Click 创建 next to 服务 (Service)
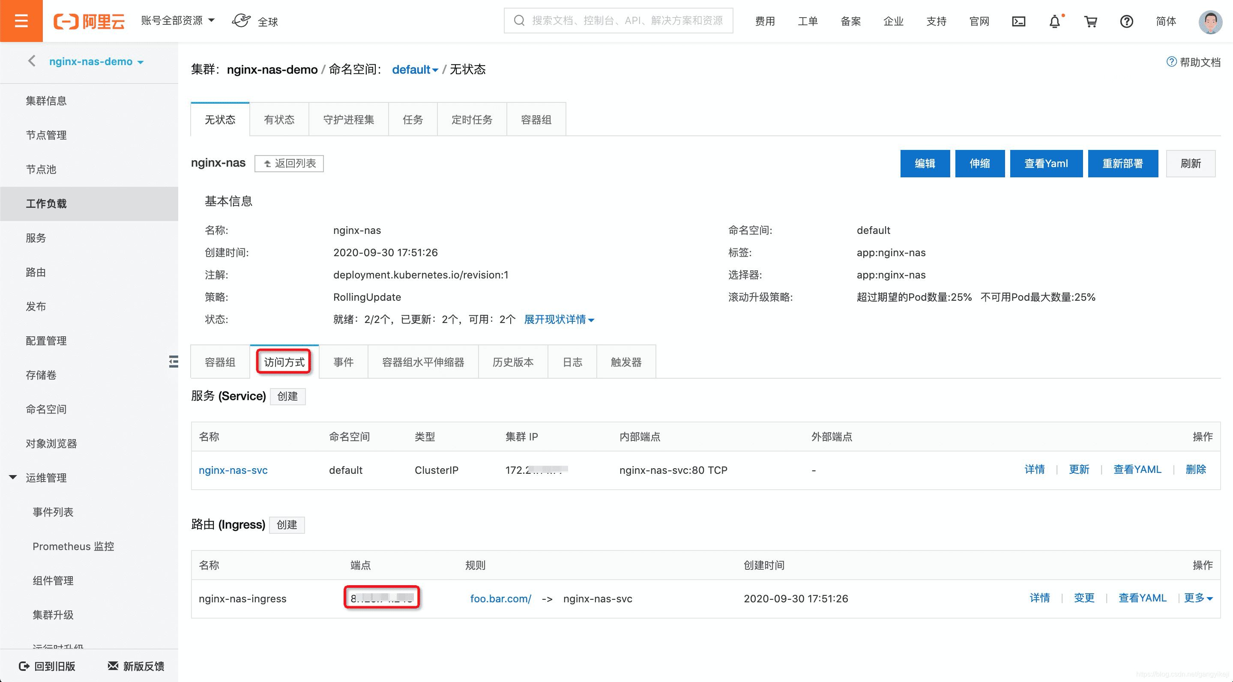Viewport: 1233px width, 682px height. pos(287,396)
